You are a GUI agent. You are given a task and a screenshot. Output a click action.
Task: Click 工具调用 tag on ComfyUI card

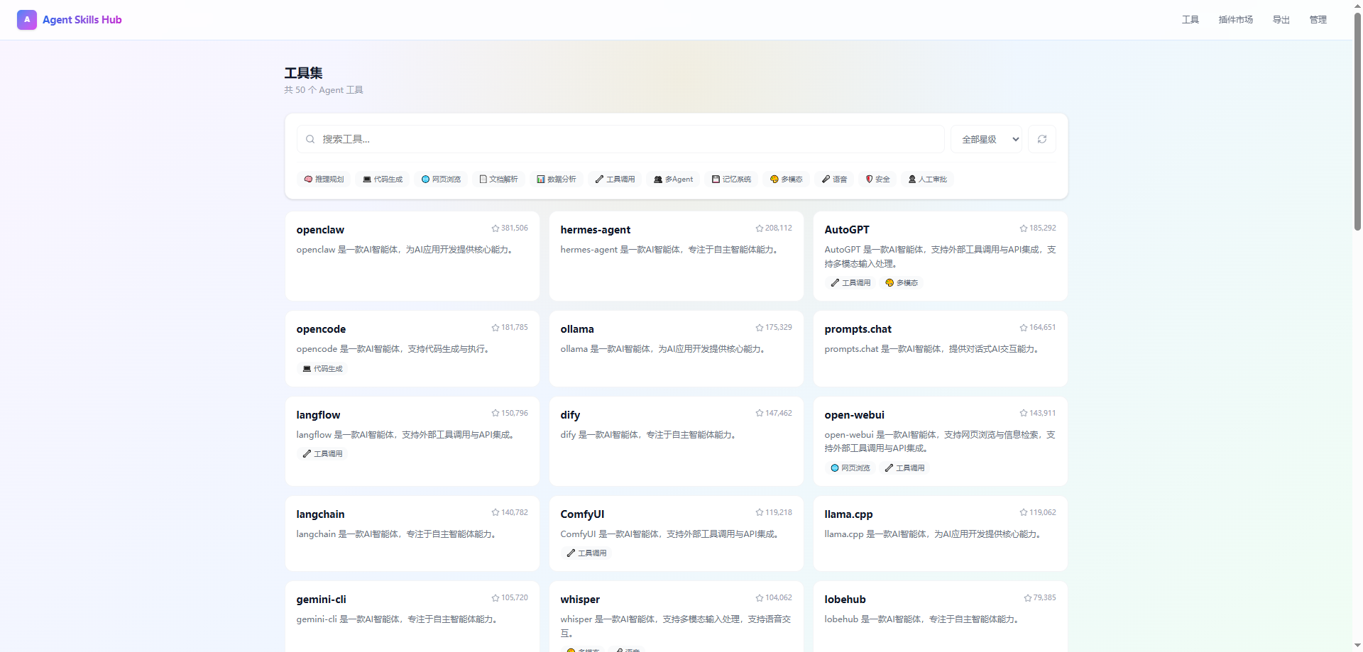click(586, 553)
